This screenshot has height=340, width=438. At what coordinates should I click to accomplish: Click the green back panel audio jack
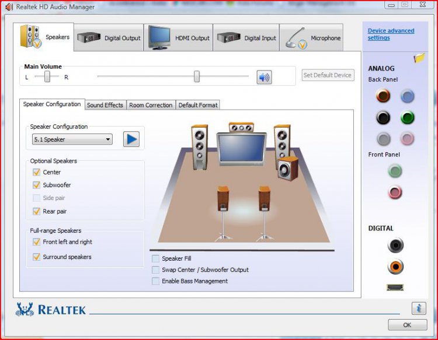[x=407, y=117]
